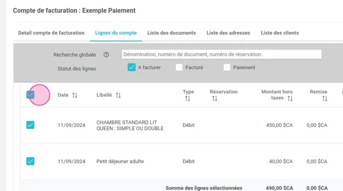Sort rows by the Date column
The height and width of the screenshot is (191, 343).
coord(75,95)
